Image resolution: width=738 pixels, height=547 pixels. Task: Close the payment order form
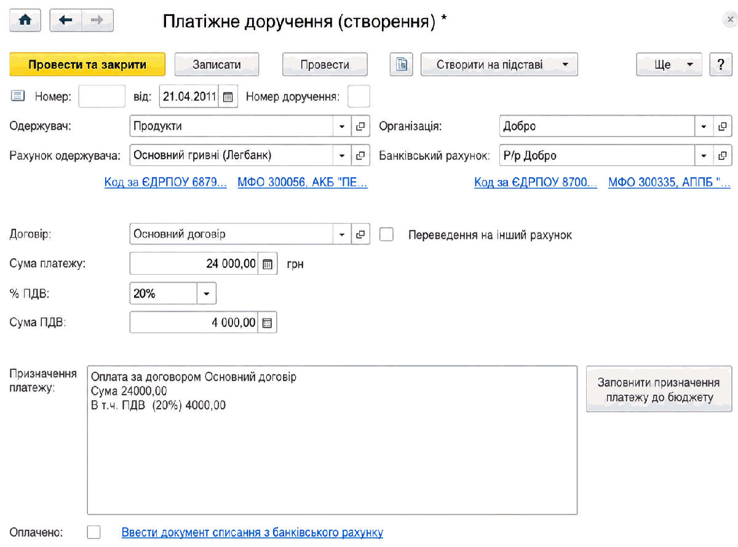tap(729, 20)
